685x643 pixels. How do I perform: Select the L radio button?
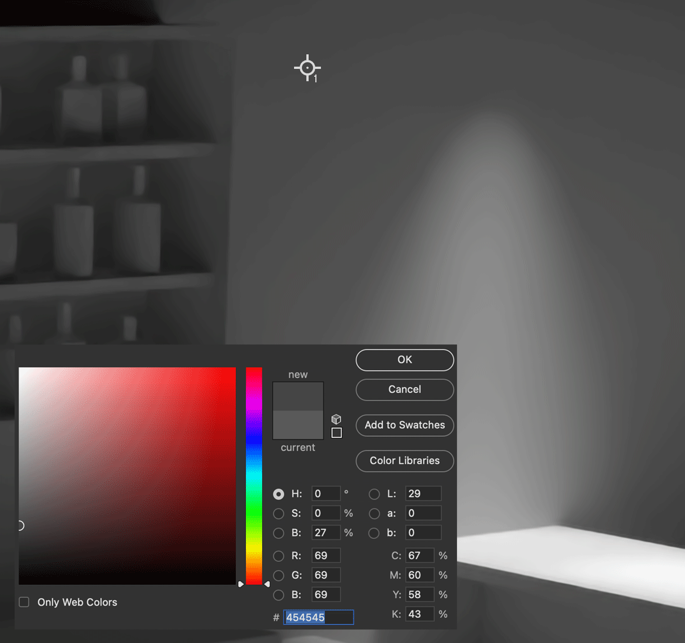[x=374, y=494]
